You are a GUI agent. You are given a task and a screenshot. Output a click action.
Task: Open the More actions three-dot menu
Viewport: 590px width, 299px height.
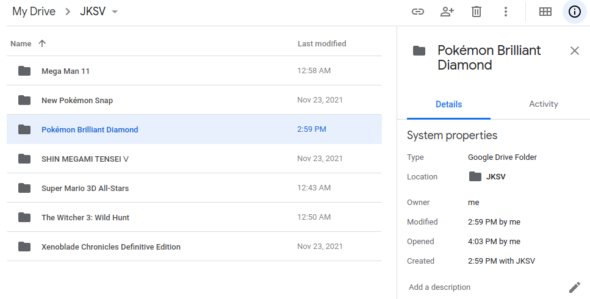(506, 12)
